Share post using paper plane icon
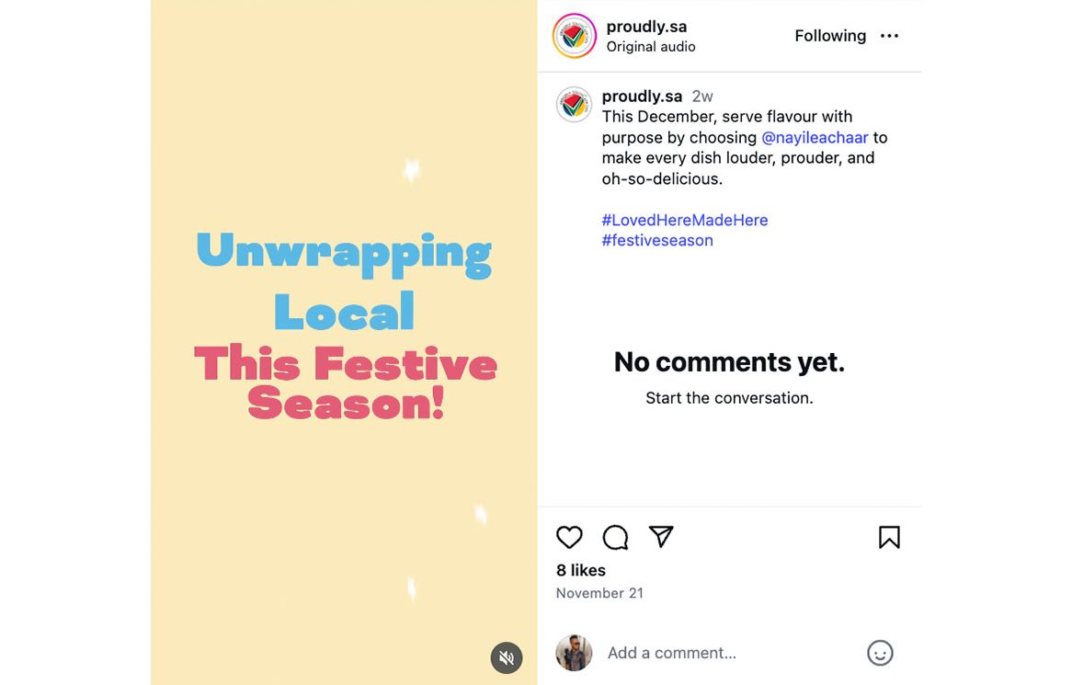 pyautogui.click(x=661, y=537)
